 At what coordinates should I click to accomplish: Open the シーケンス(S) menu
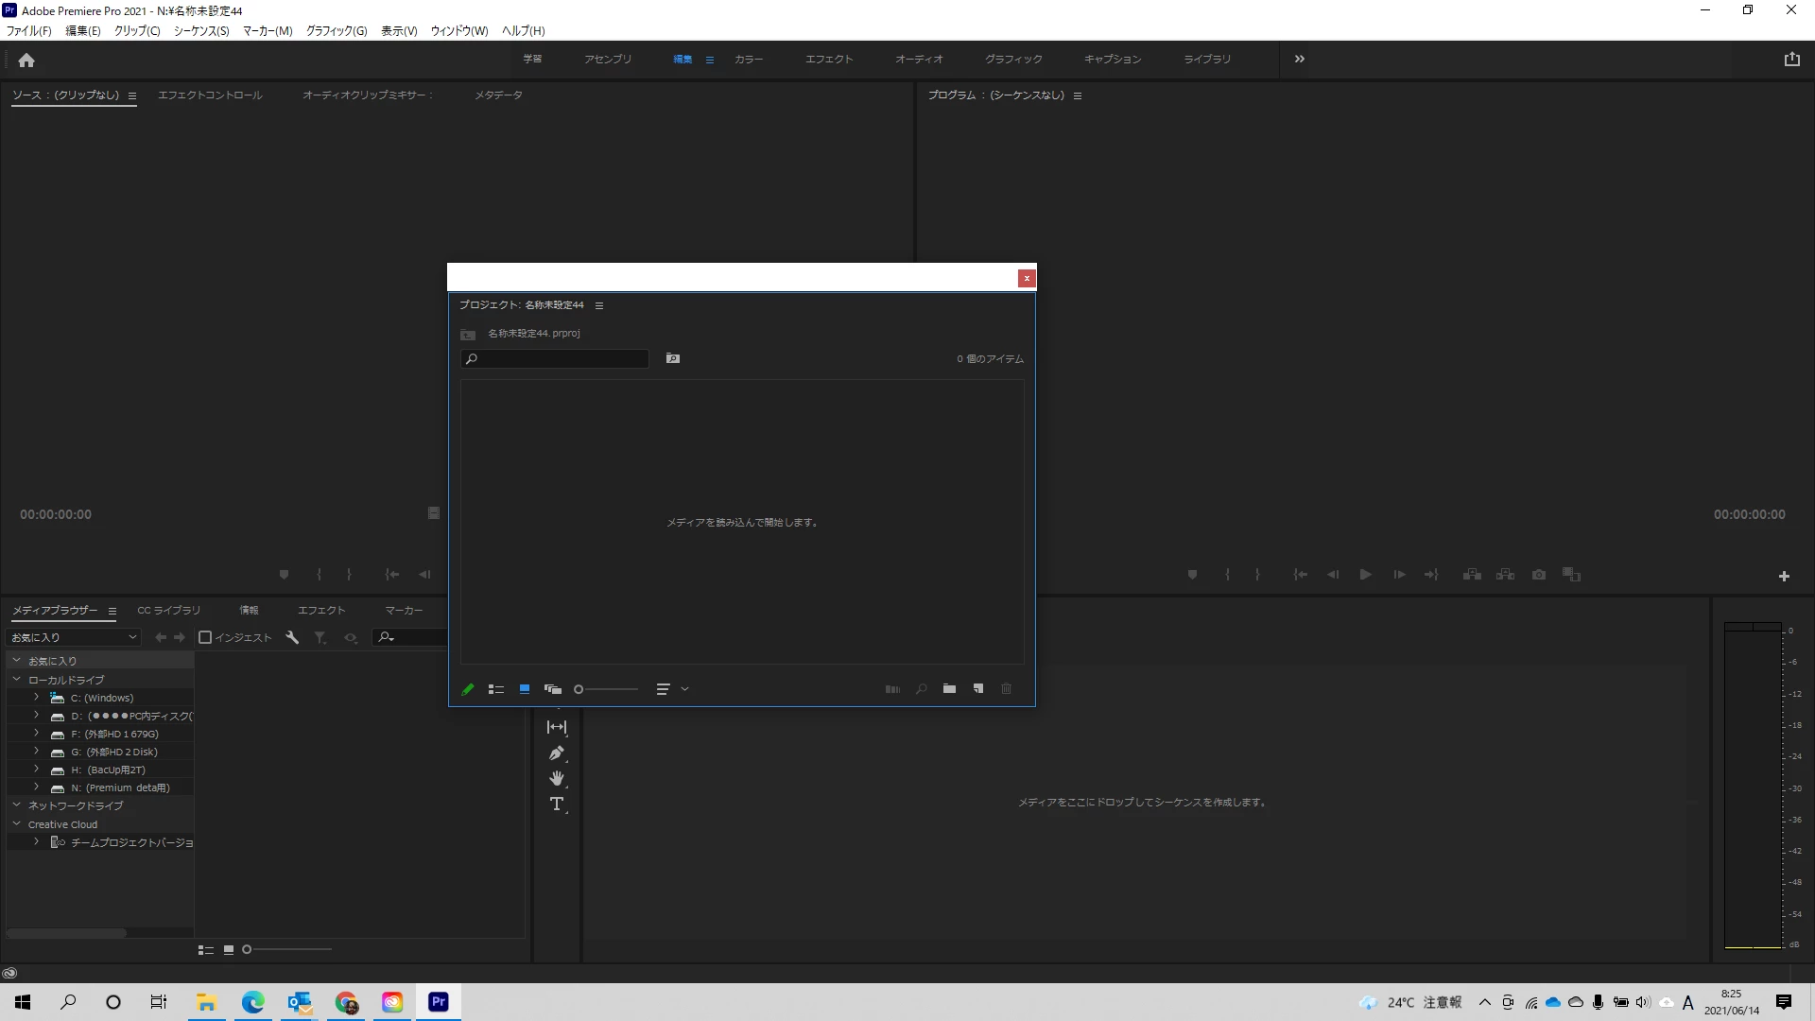point(201,31)
